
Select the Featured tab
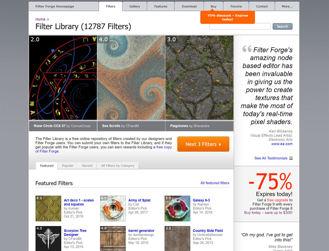coord(47,166)
